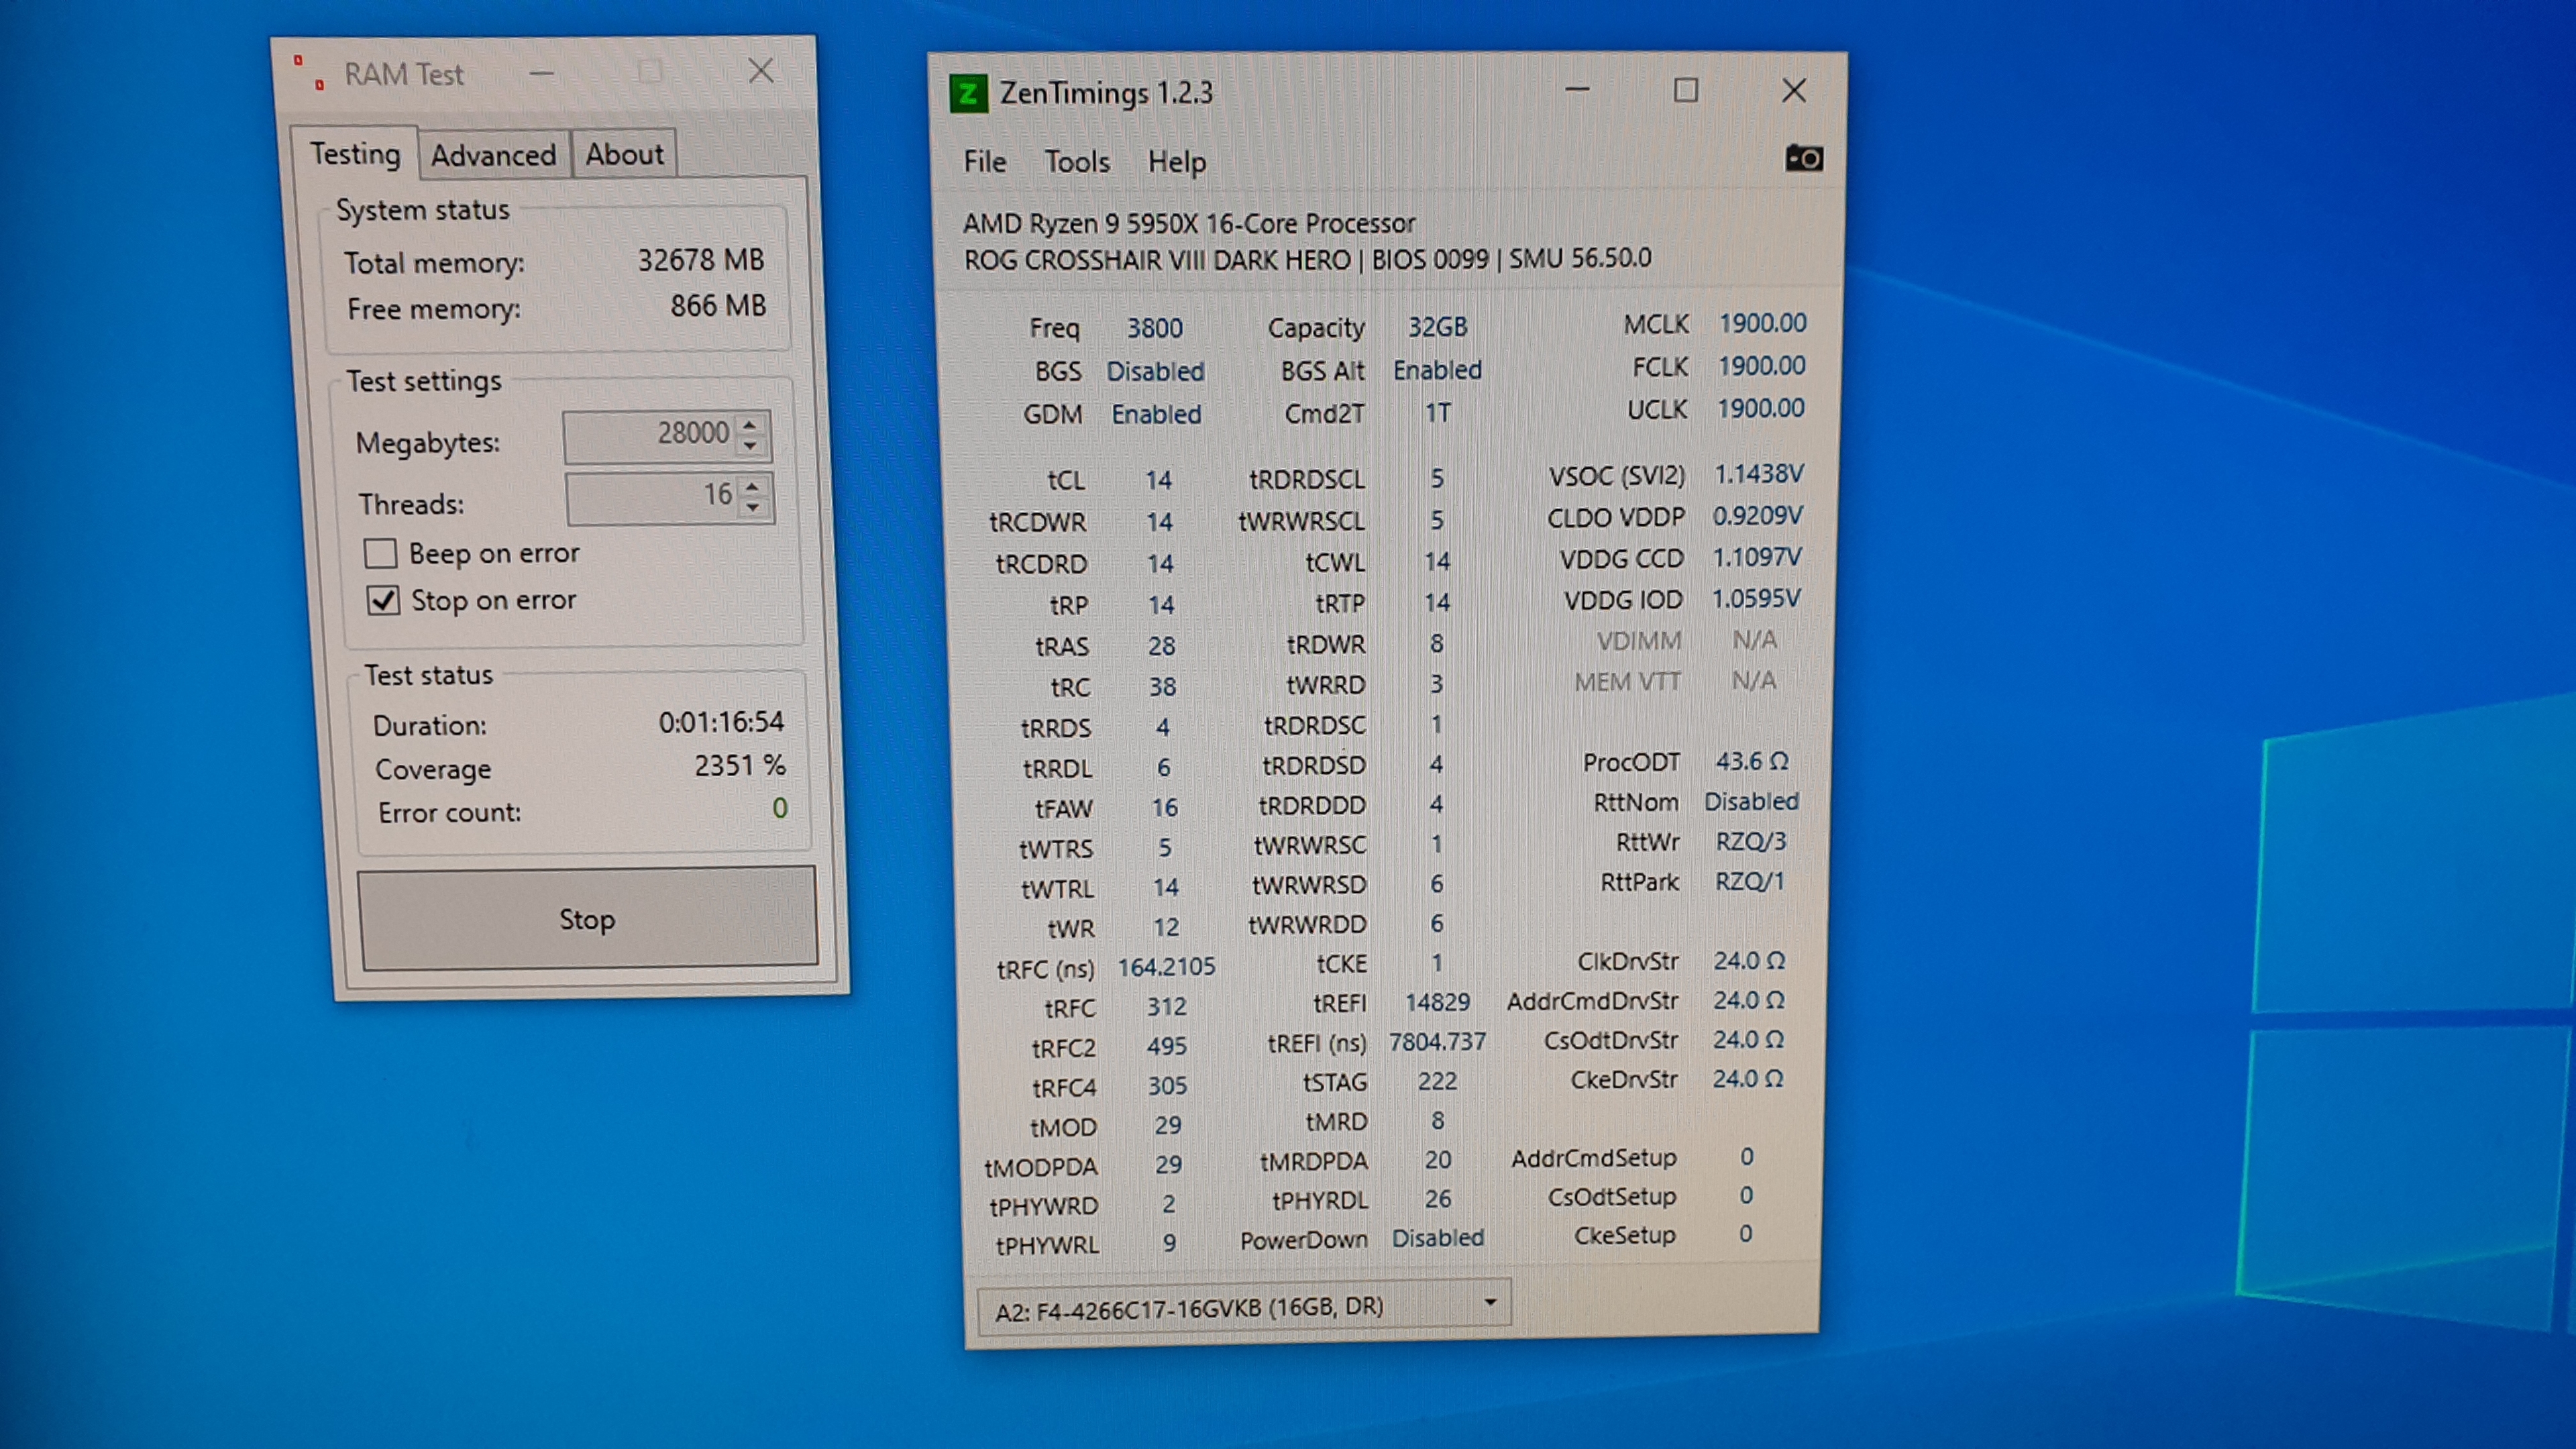Click the Cmd2T value 1T
The image size is (2576, 1449).
1437,413
